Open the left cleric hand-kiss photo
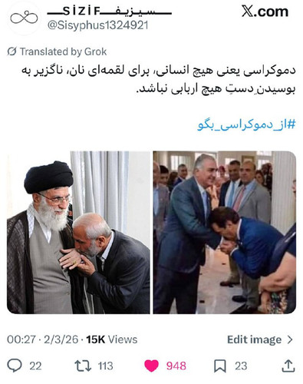Screen dimensions: 303x384 78,233
